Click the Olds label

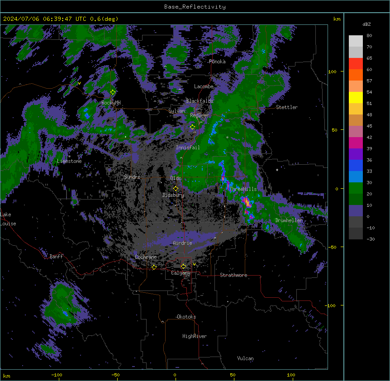(176, 178)
